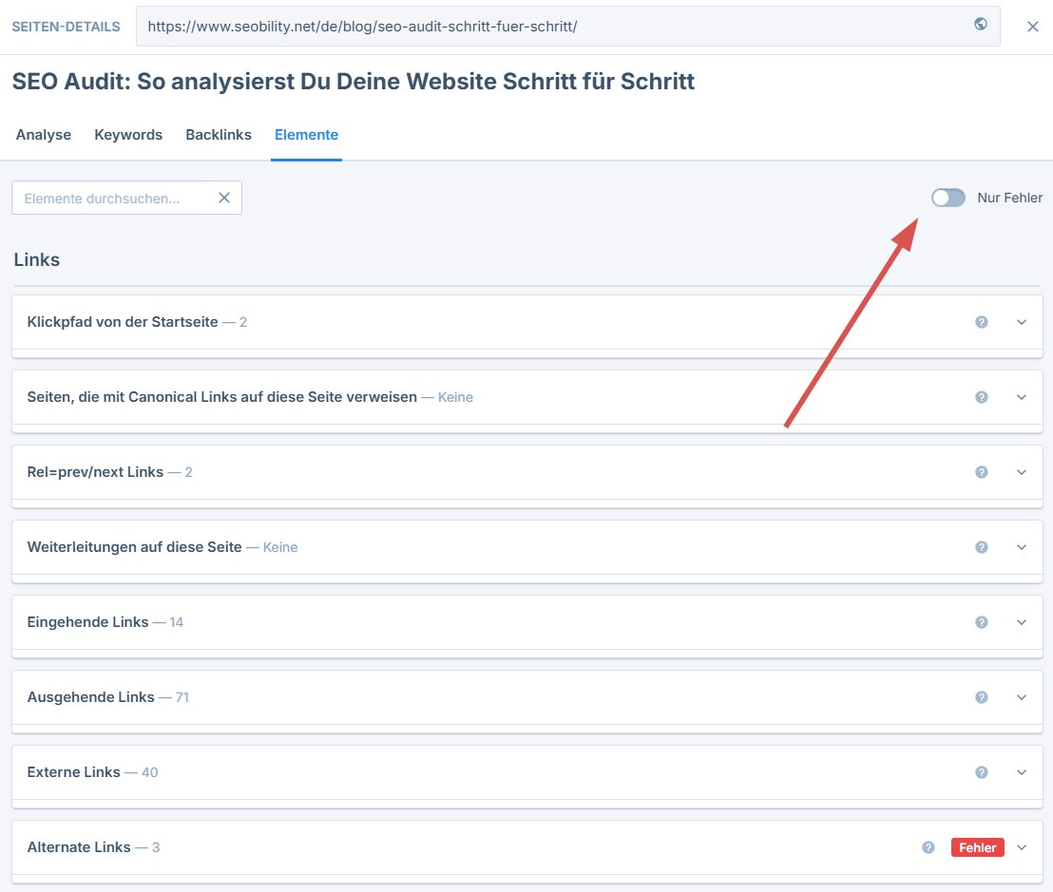Click the Weiterleitungen auf diese Seite title
The width and height of the screenshot is (1053, 892).
coord(134,548)
